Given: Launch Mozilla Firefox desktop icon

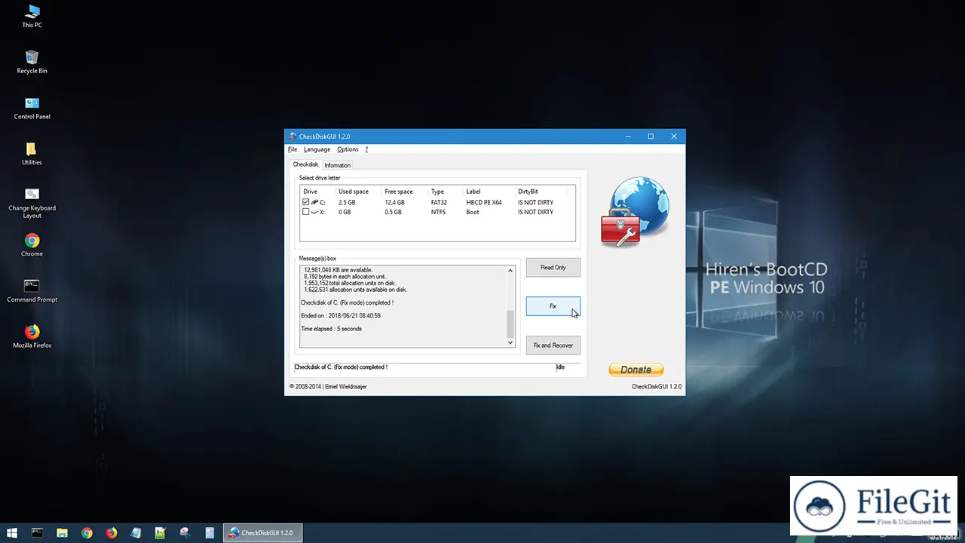Looking at the screenshot, I should [x=32, y=336].
